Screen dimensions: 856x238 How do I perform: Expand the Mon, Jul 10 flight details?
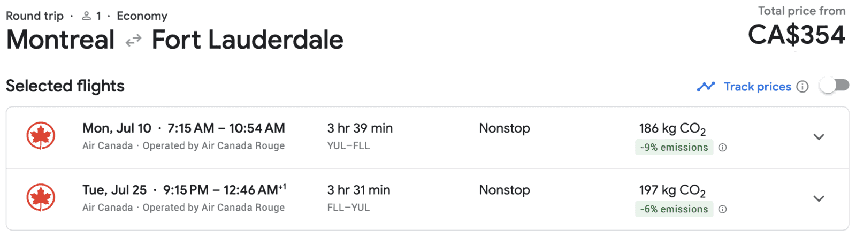819,137
